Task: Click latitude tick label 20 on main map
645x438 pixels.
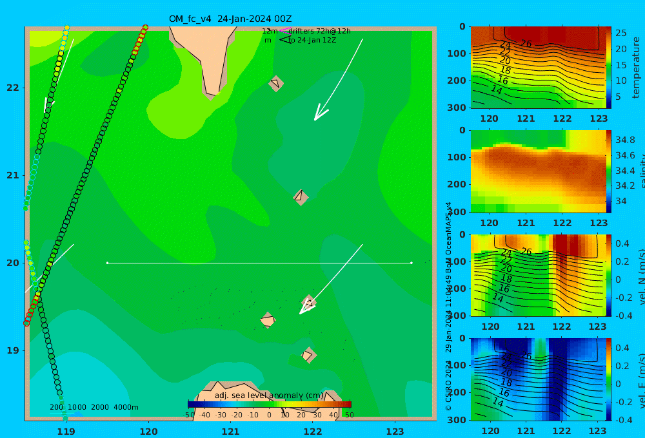Action: coord(13,263)
